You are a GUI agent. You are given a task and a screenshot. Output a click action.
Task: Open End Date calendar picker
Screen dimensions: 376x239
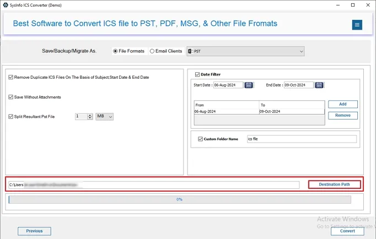(x=319, y=85)
